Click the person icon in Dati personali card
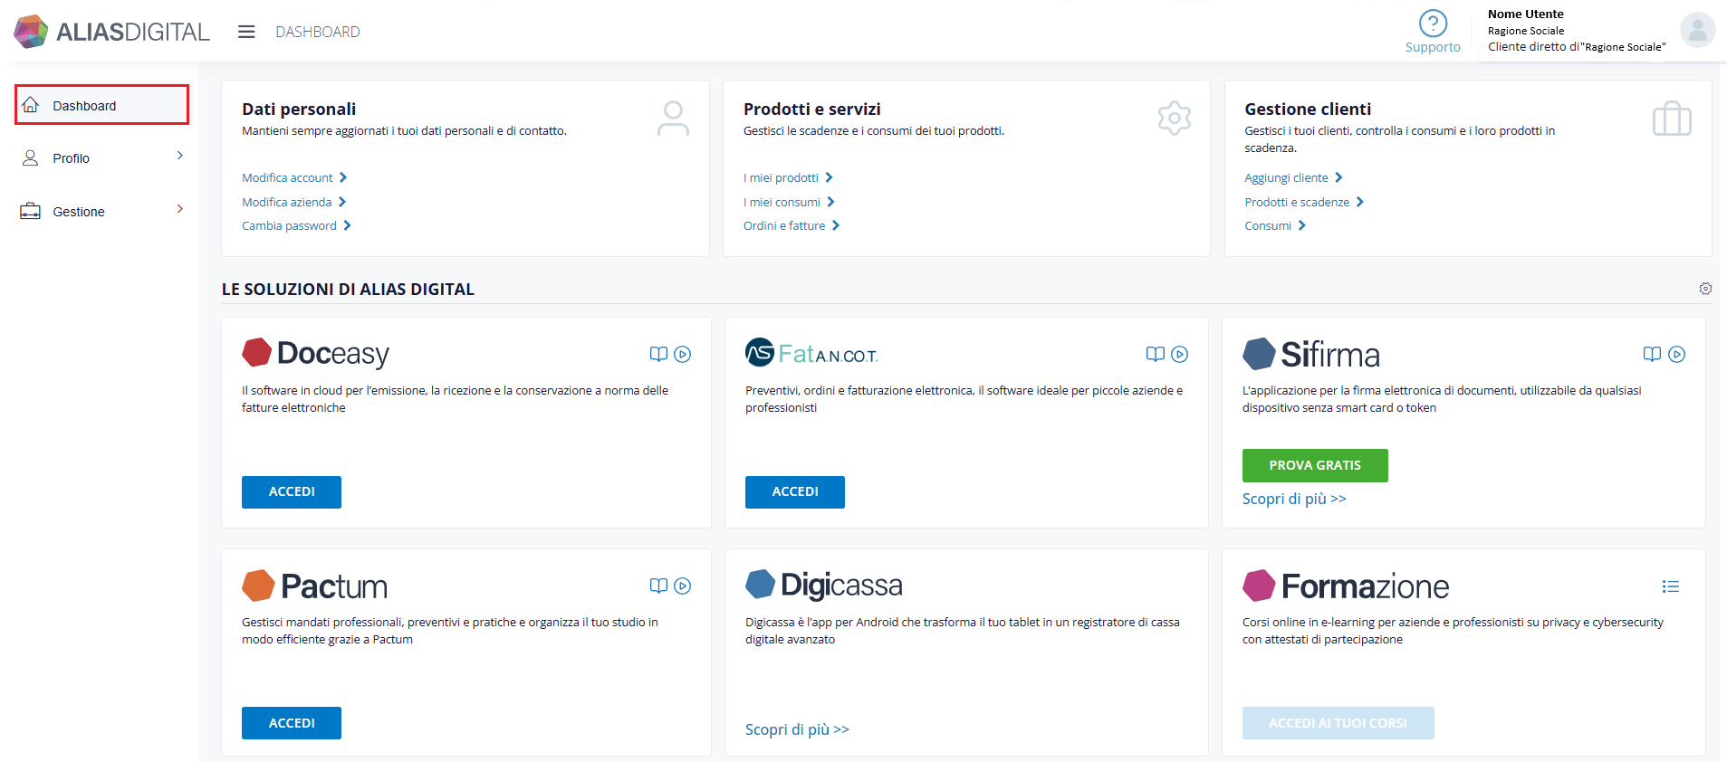Image resolution: width=1727 pixels, height=762 pixels. (673, 119)
